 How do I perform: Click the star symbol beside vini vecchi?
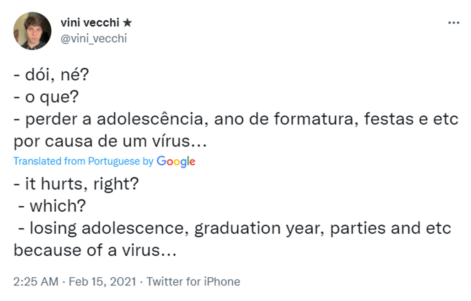point(128,23)
